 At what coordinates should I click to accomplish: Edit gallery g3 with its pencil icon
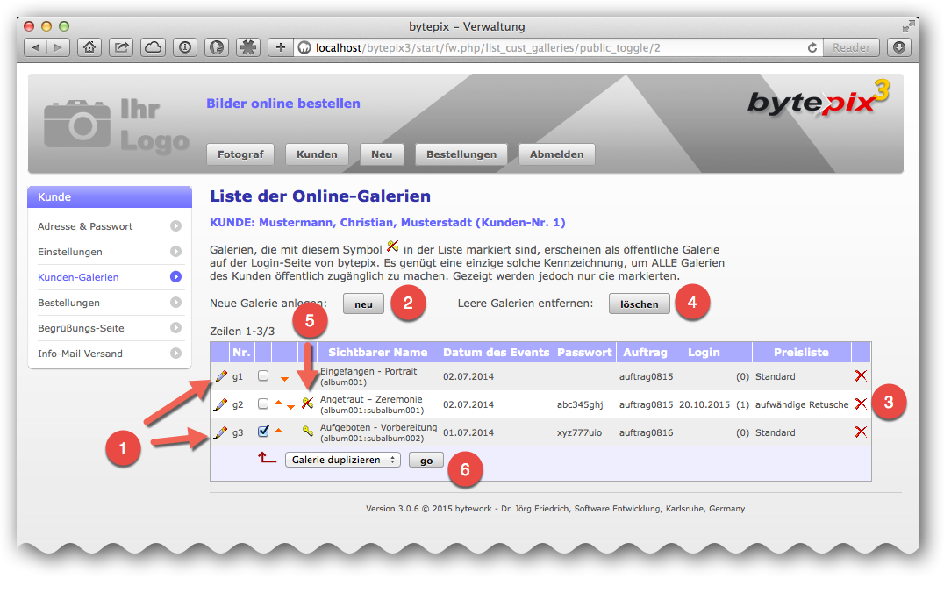[221, 432]
